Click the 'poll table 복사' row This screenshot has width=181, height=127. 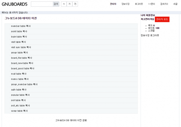point(74,101)
